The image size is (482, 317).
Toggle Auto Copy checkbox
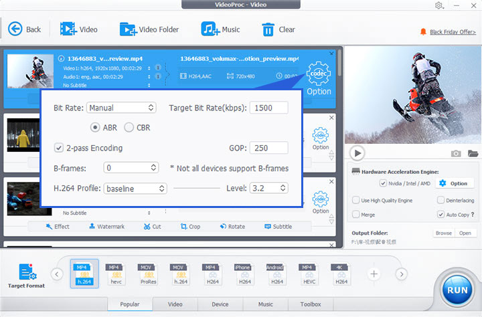[440, 215]
